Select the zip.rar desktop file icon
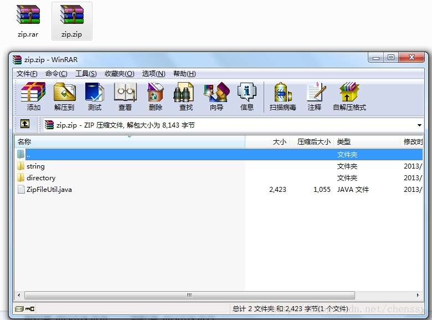The width and height of the screenshot is (432, 320). (x=28, y=14)
